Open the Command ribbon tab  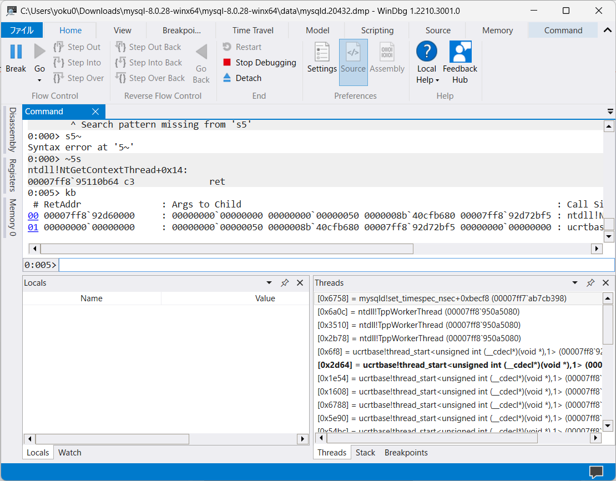click(563, 30)
